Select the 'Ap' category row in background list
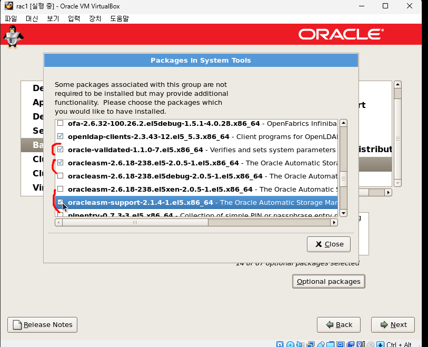 coord(32,102)
